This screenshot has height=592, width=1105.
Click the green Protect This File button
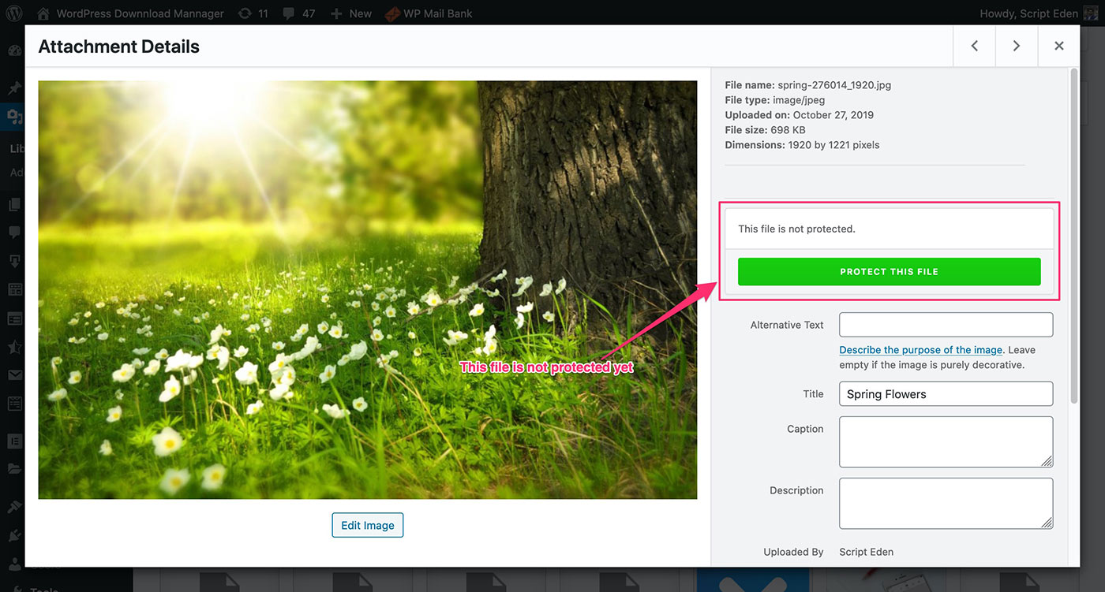(889, 271)
